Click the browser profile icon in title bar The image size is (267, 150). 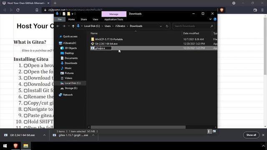[234, 3]
